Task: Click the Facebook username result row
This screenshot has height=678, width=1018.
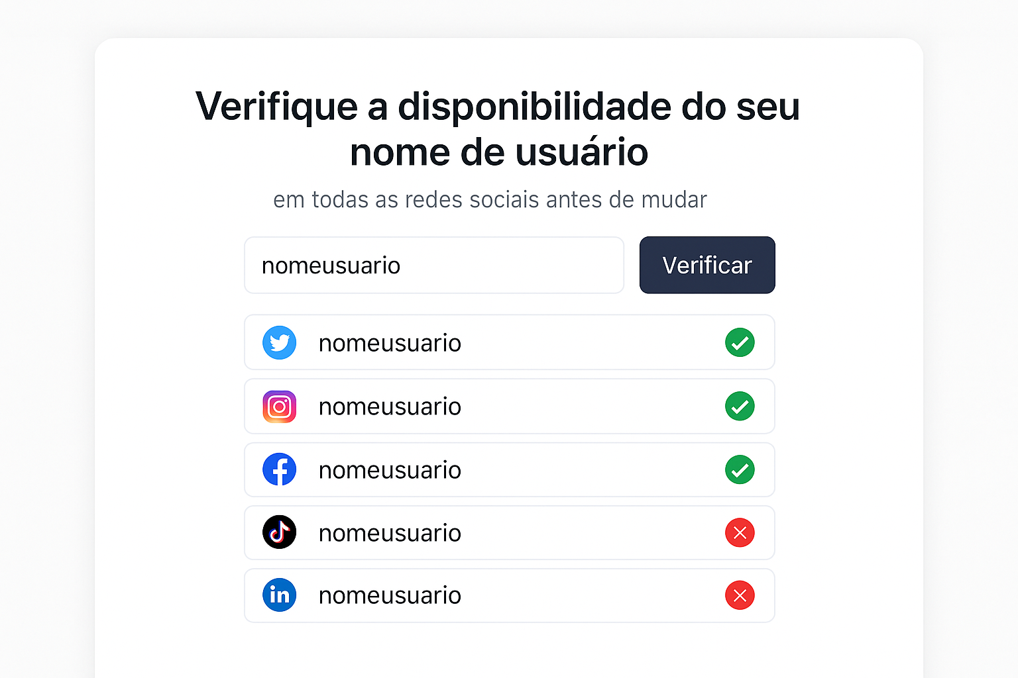Action: click(x=509, y=469)
